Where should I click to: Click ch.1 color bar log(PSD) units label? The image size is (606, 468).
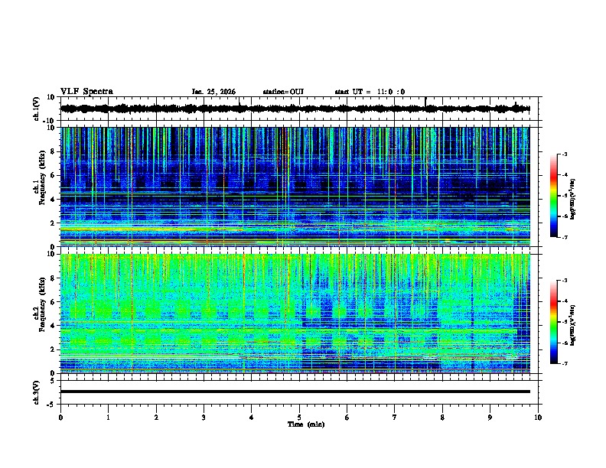tap(572, 200)
